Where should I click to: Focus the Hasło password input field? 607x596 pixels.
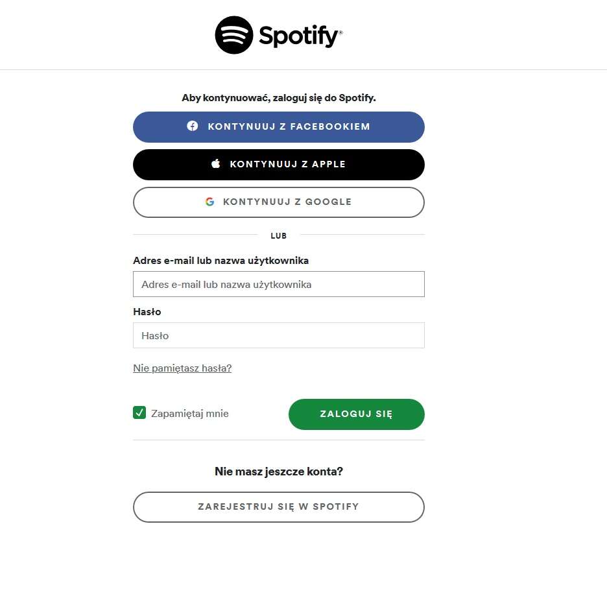click(x=278, y=335)
